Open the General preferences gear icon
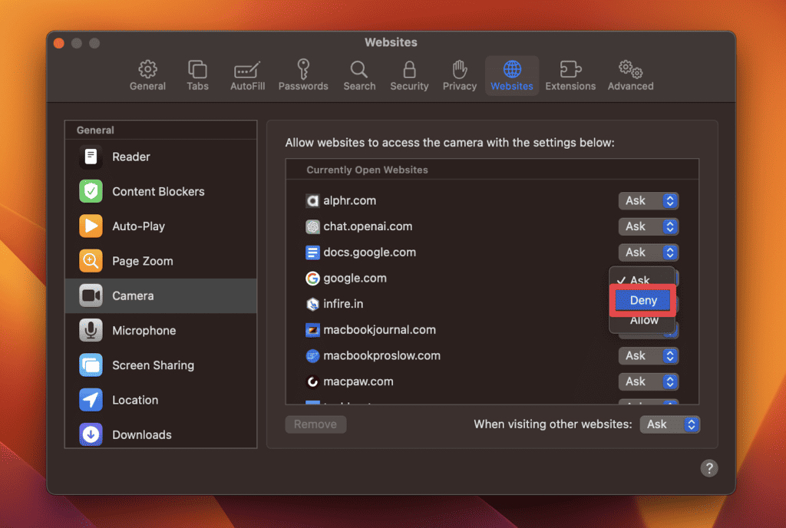The width and height of the screenshot is (786, 528). coord(147,69)
